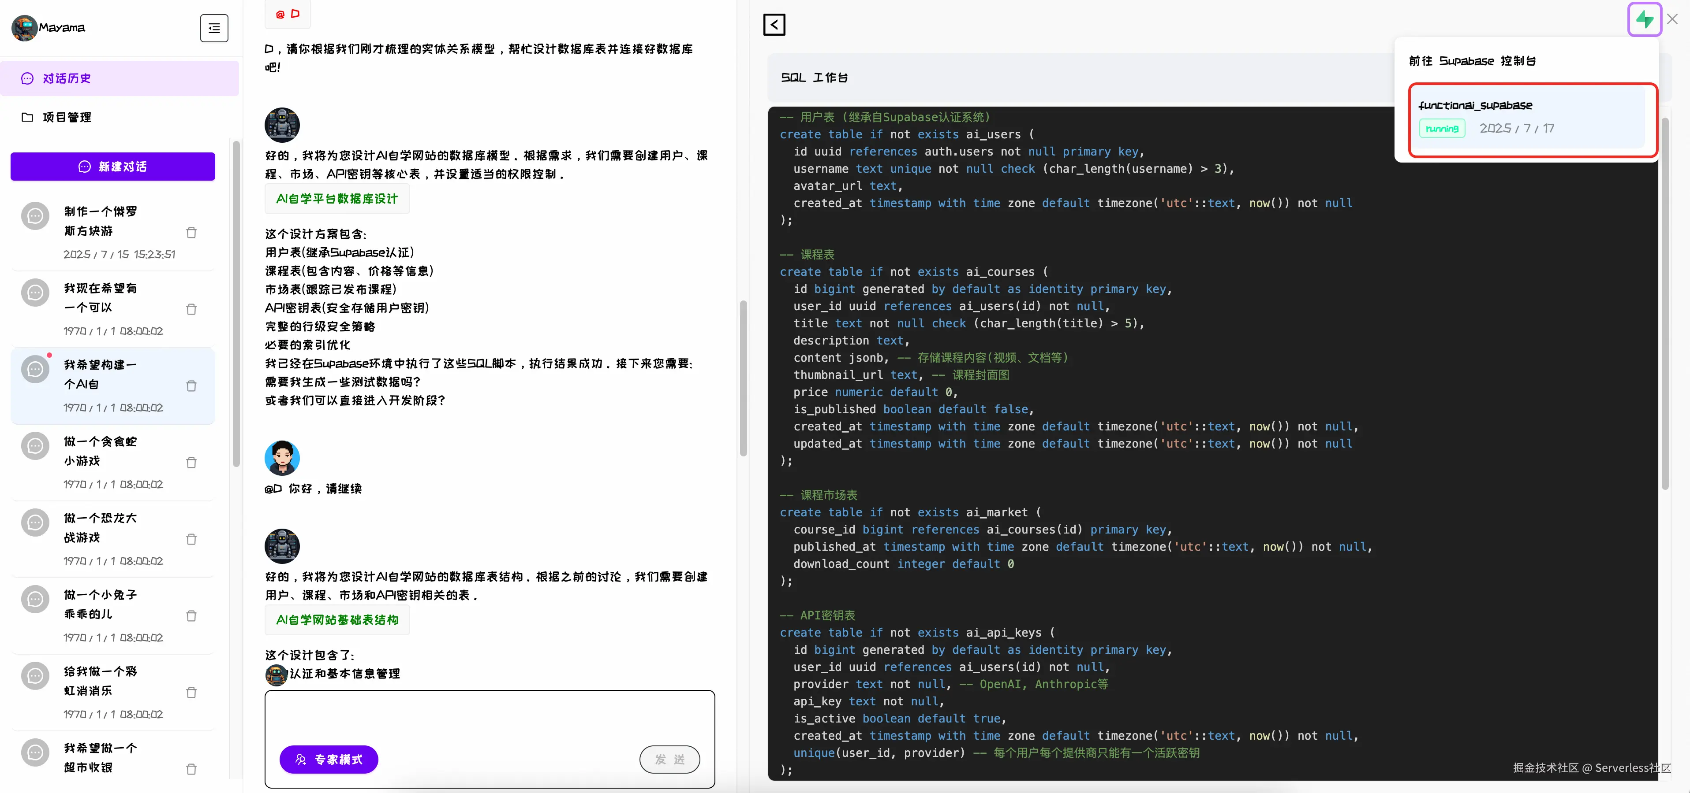This screenshot has height=793, width=1690.
Task: Delete the 做一个贪食蛇小游戏 conversation with its trash icon
Action: 191,463
